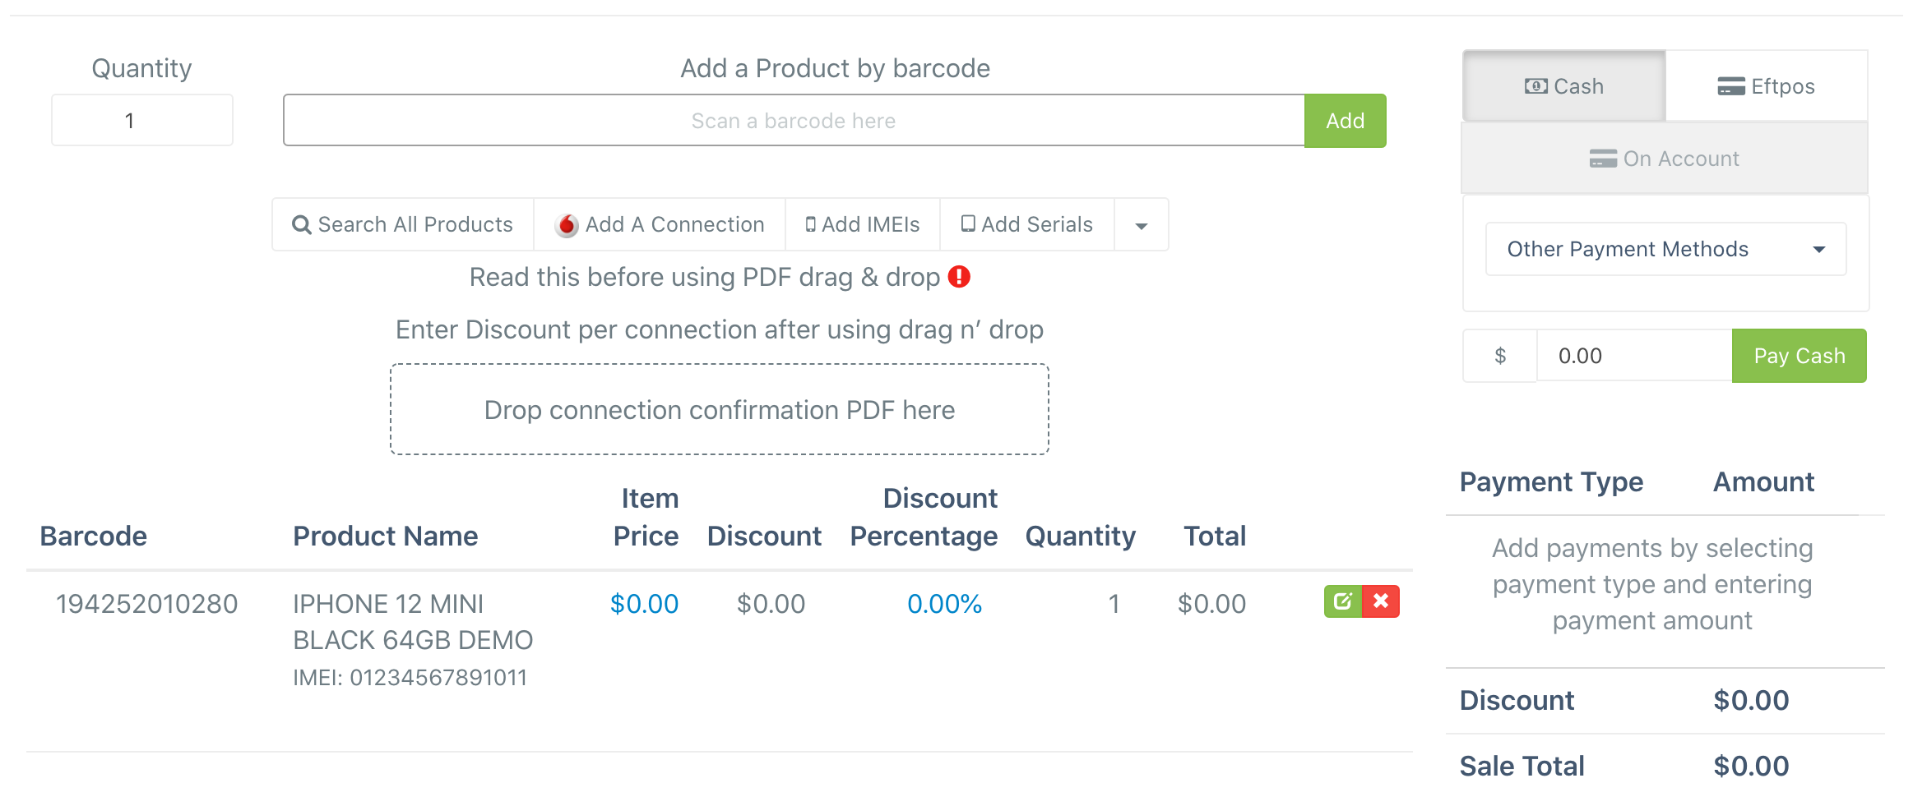Click the device icon on Add Serials
Image resolution: width=1913 pixels, height=792 pixels.
[968, 223]
